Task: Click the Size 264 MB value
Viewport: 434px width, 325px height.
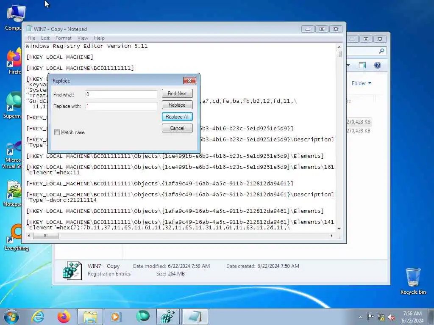Action: (x=176, y=274)
